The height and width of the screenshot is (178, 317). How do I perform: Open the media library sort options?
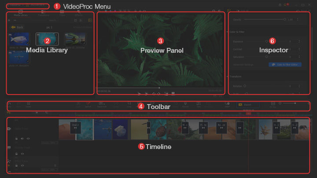[81, 20]
